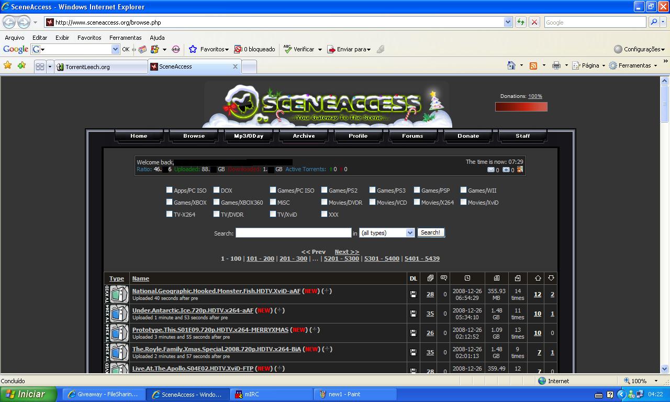Open the Arquivo menu
670x402 pixels.
[15, 38]
